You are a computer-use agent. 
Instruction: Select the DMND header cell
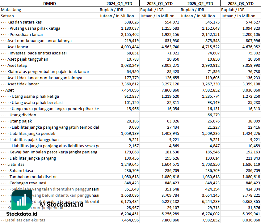(49, 3)
